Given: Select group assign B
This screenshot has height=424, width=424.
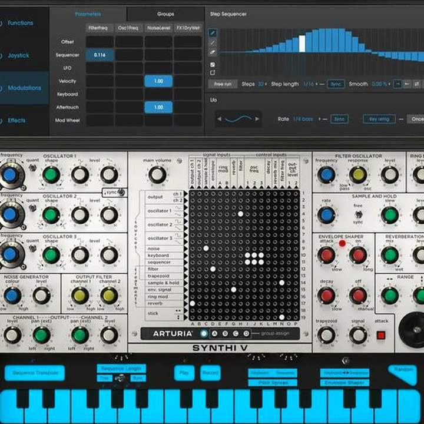Looking at the screenshot, I should [225, 334].
